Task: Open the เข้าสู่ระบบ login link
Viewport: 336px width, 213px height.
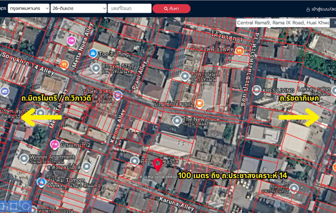Action: (321, 9)
